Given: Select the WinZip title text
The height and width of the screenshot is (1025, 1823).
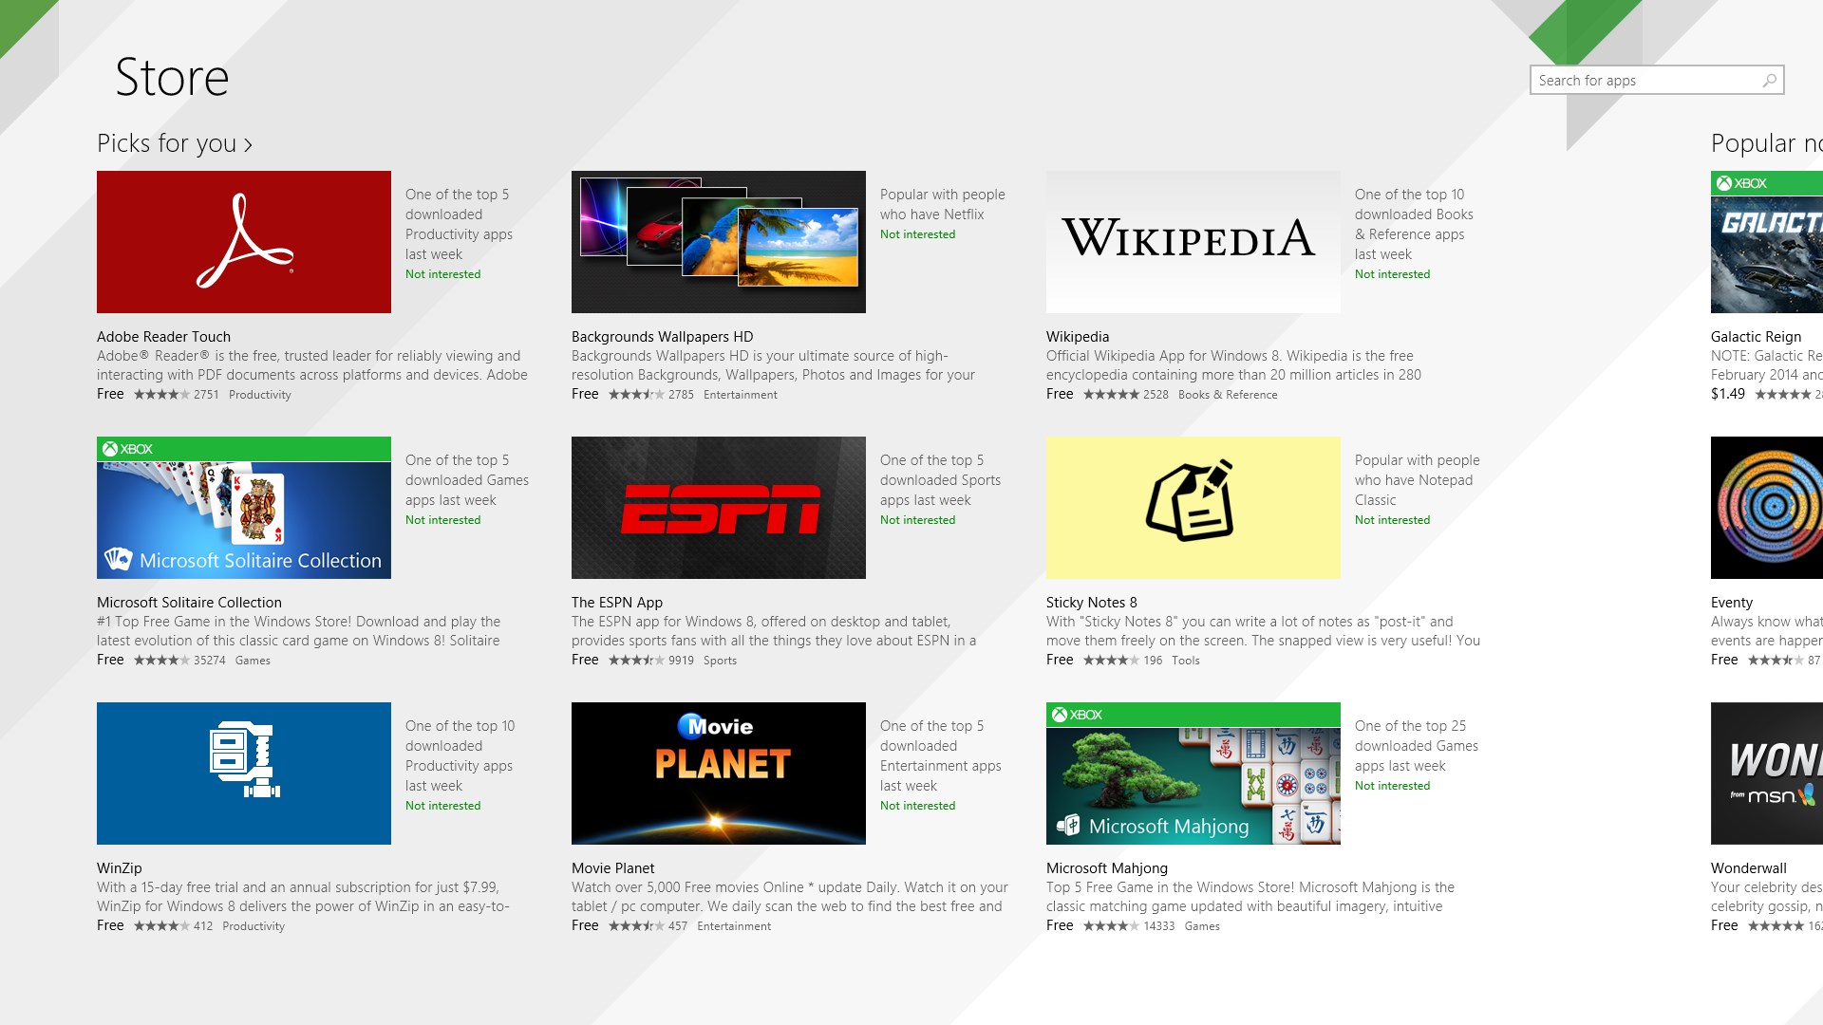Looking at the screenshot, I should tap(120, 868).
